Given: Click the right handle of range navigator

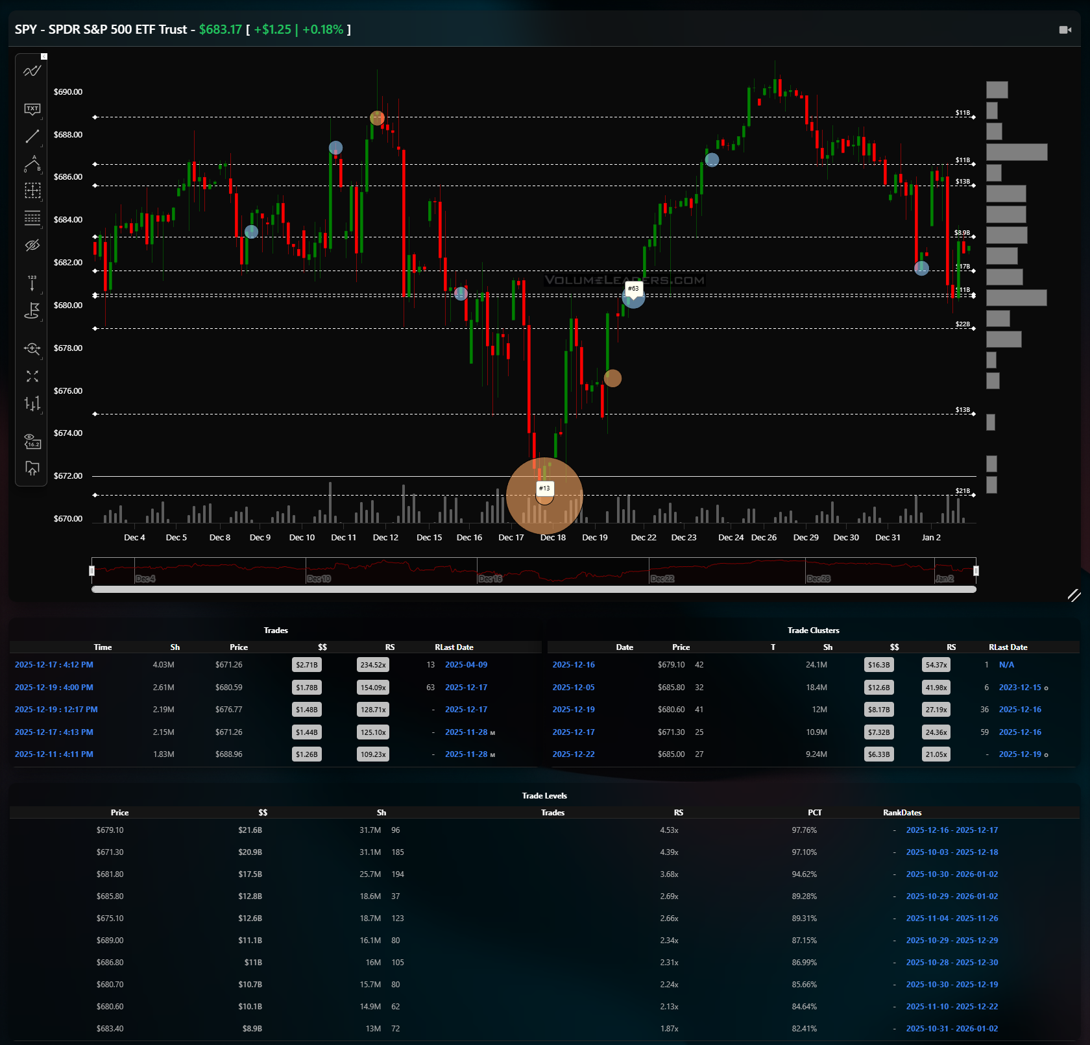Looking at the screenshot, I should pos(976,571).
